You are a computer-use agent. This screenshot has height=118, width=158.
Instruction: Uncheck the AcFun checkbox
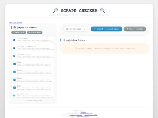point(15,80)
